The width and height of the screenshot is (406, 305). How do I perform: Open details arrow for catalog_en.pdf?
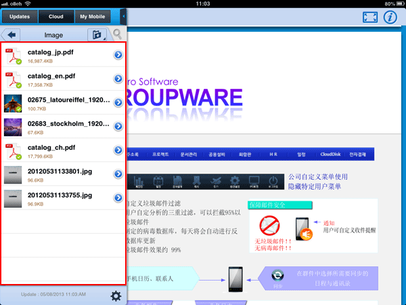[118, 79]
